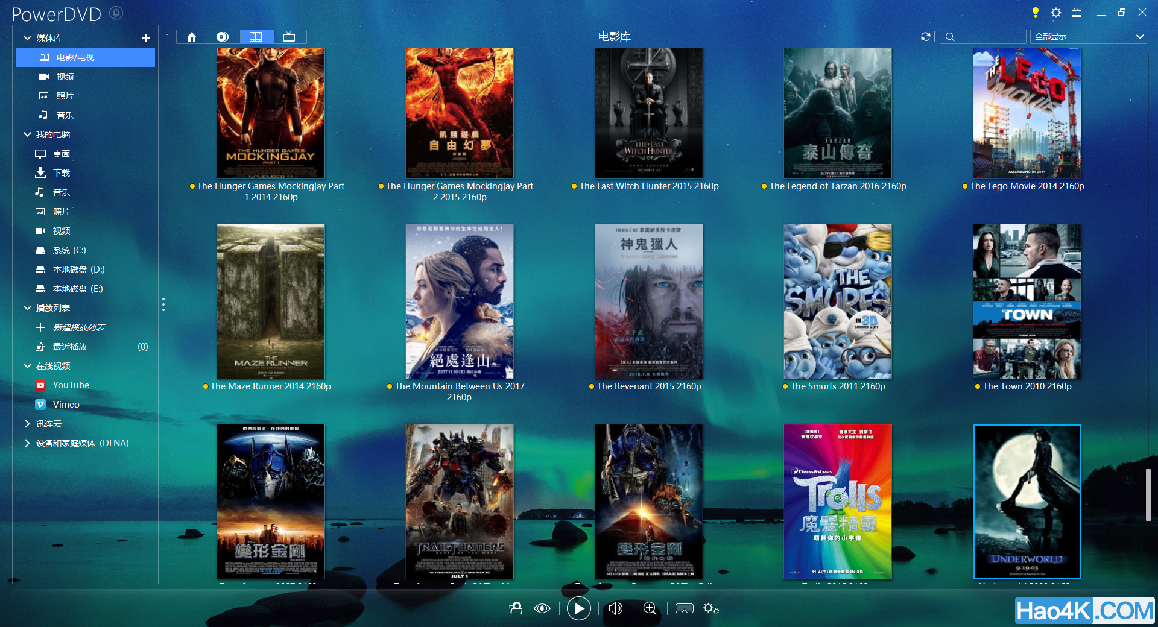Collapse the 媒体库 section
This screenshot has height=627, width=1158.
pos(27,38)
